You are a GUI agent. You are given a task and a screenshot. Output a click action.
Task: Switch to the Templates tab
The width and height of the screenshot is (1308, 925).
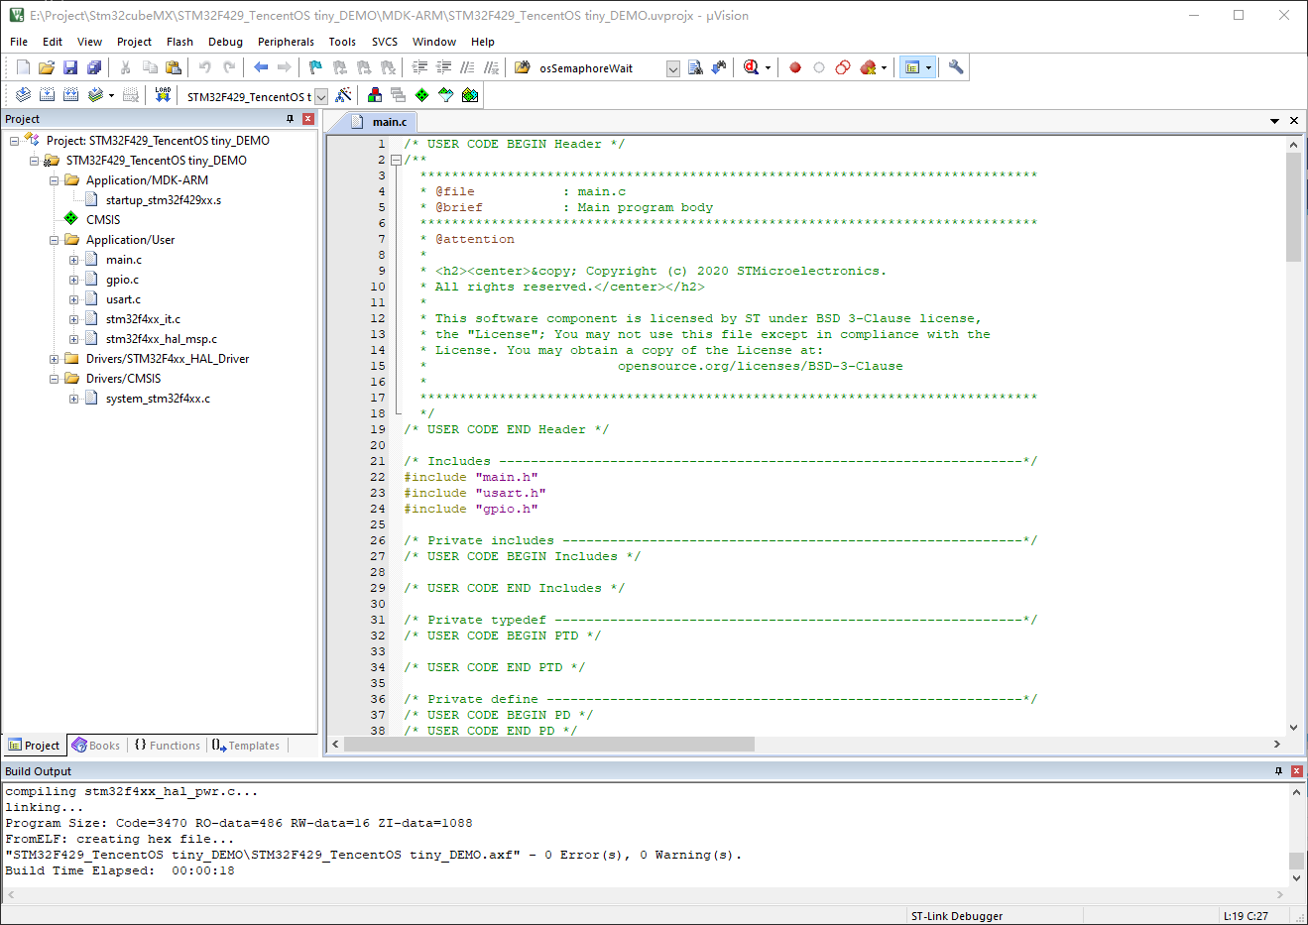tap(246, 746)
